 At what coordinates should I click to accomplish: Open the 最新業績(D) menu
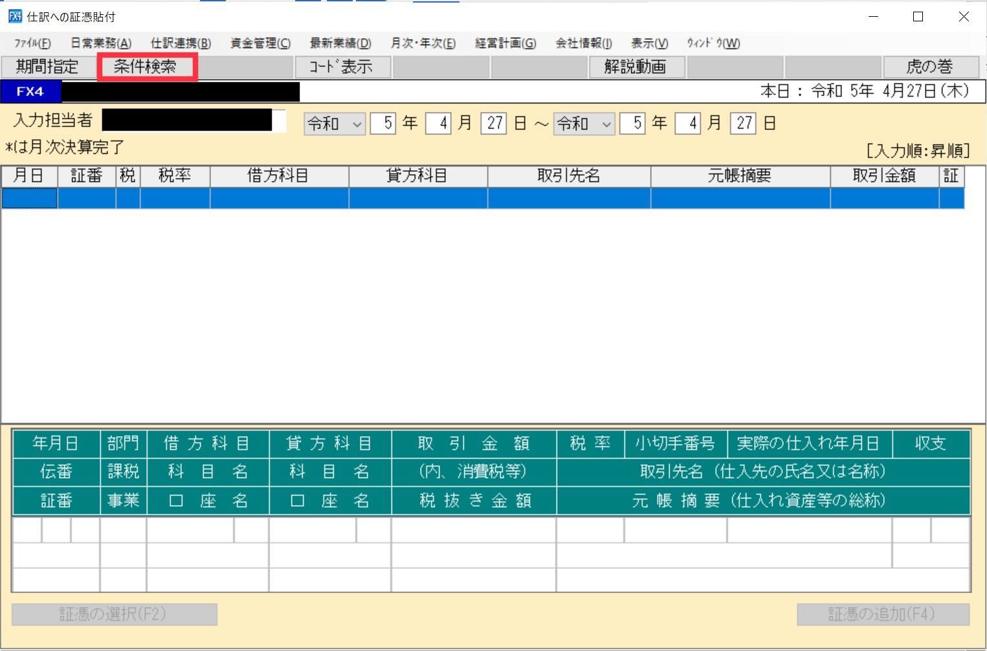tap(340, 43)
